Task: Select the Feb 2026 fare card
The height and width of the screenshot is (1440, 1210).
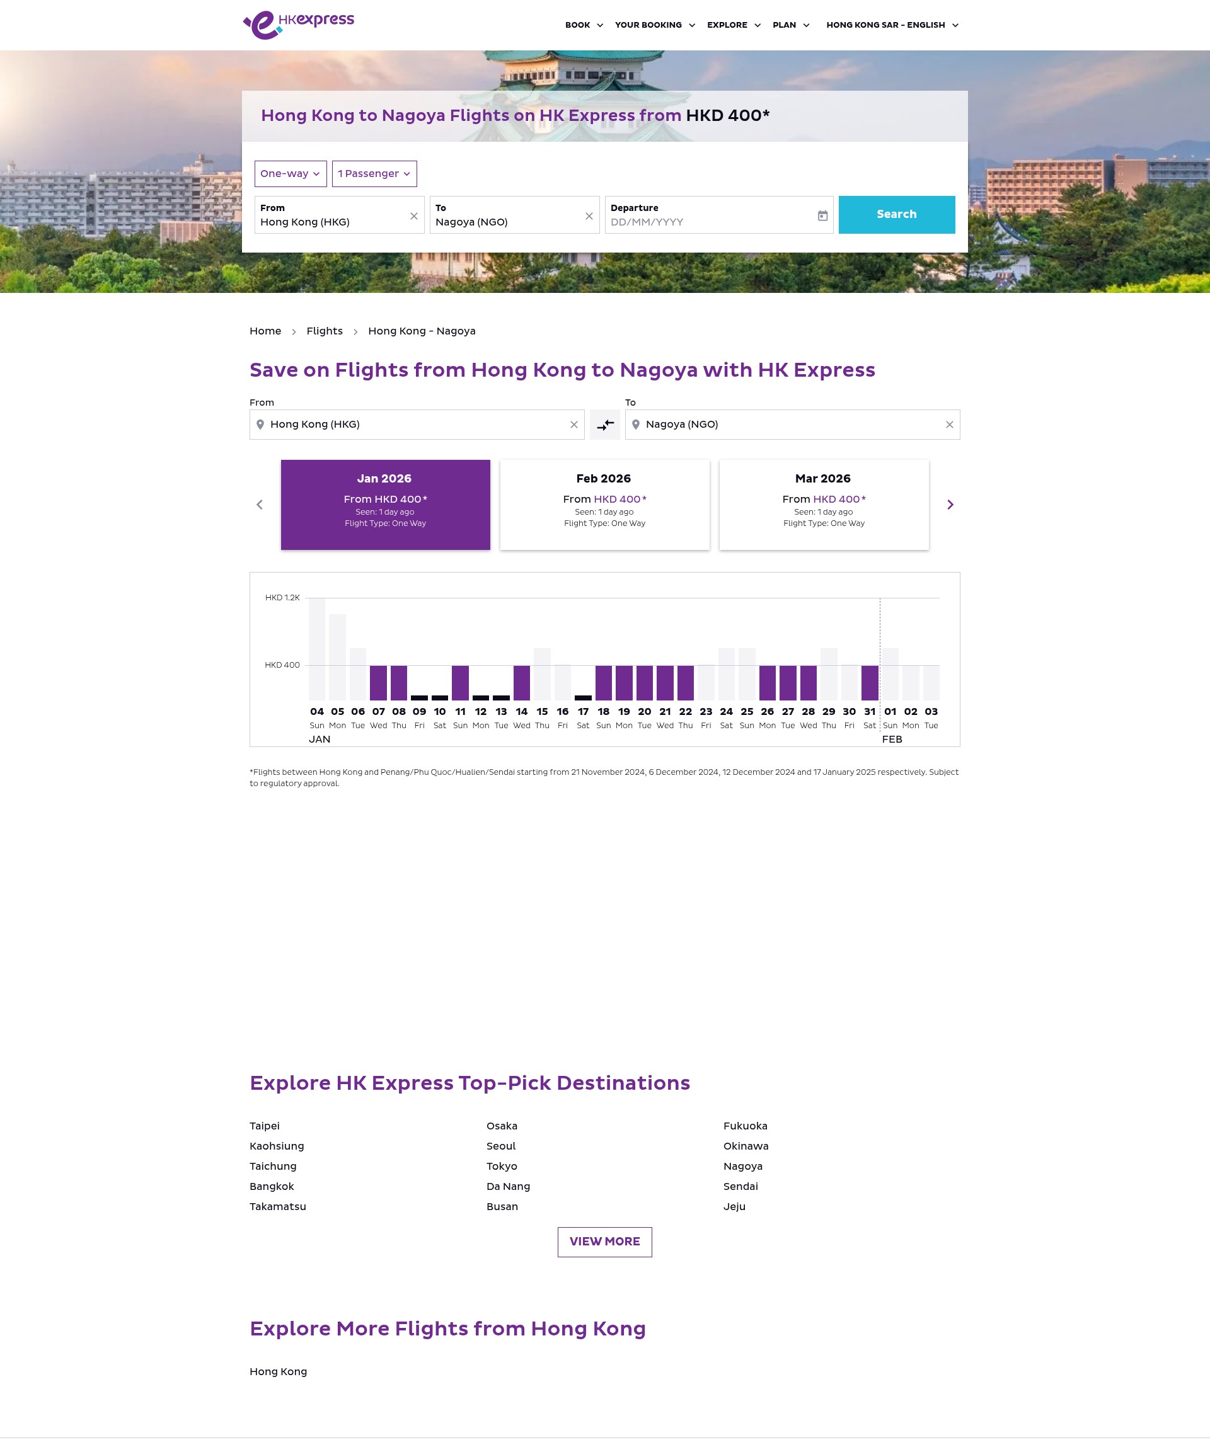Action: [x=604, y=505]
